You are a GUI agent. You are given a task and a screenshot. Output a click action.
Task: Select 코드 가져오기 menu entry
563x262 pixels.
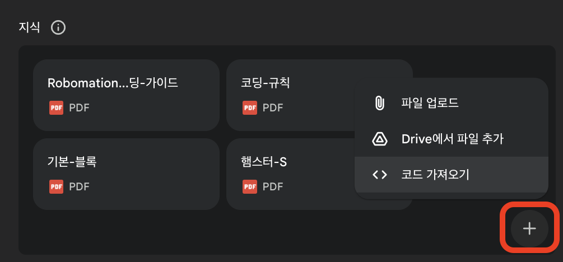[x=435, y=175]
